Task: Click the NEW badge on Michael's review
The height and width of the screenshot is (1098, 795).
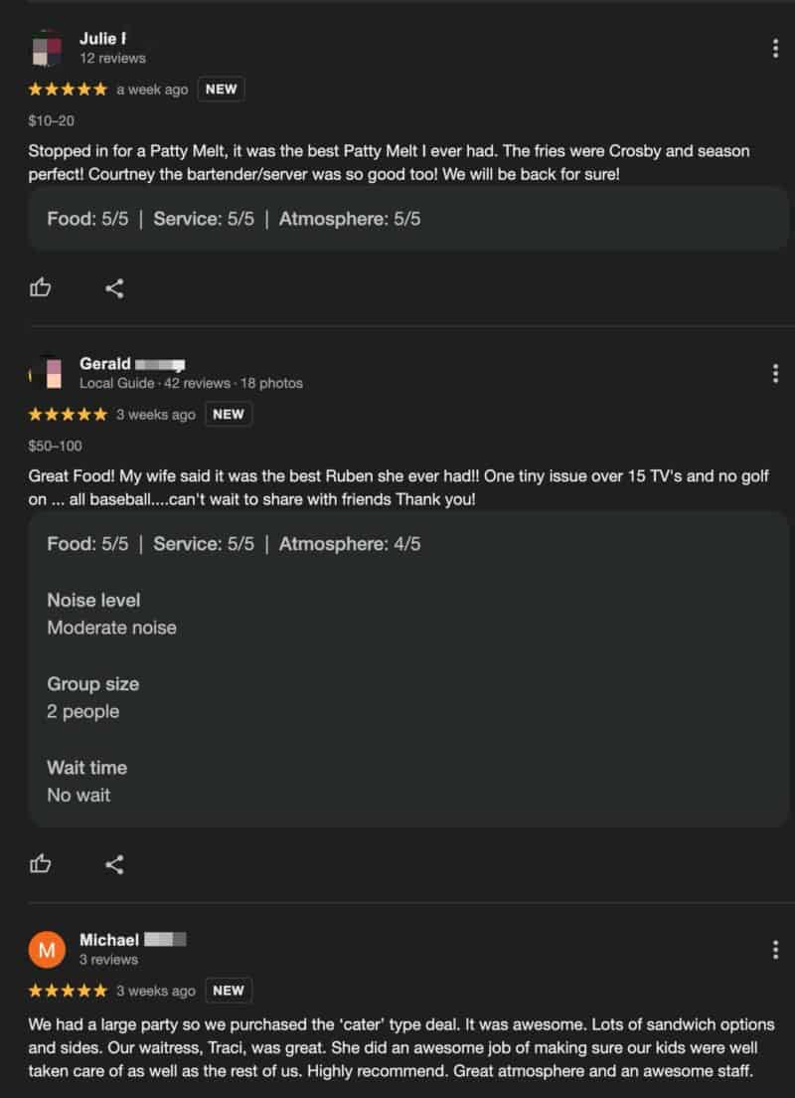Action: click(x=229, y=991)
